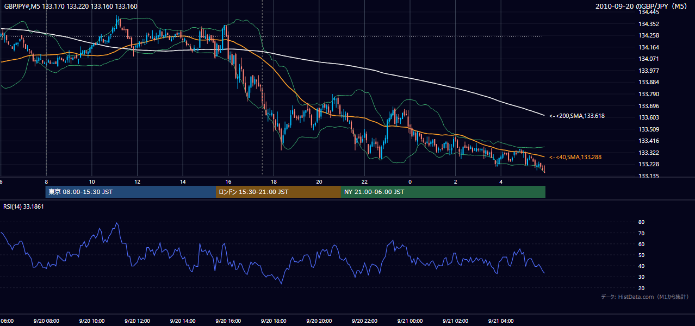Image resolution: width=695 pixels, height=326 pixels.
Task: Click the '9/20 08:00' date label
Action: 46,321
